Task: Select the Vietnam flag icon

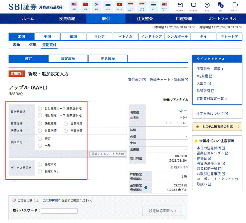Action: pos(119,6)
